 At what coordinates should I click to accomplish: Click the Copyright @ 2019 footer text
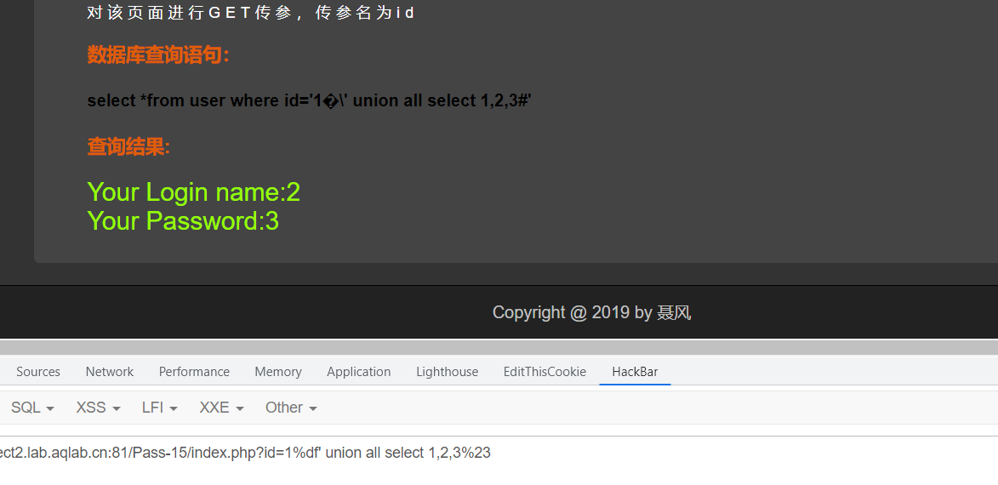(x=592, y=312)
